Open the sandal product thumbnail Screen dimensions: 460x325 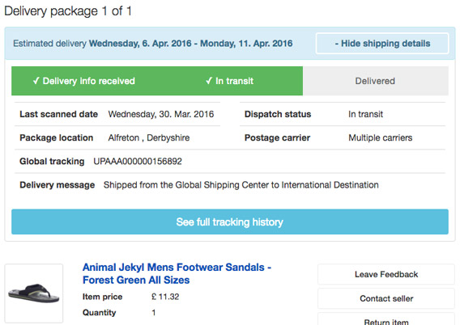click(x=34, y=293)
